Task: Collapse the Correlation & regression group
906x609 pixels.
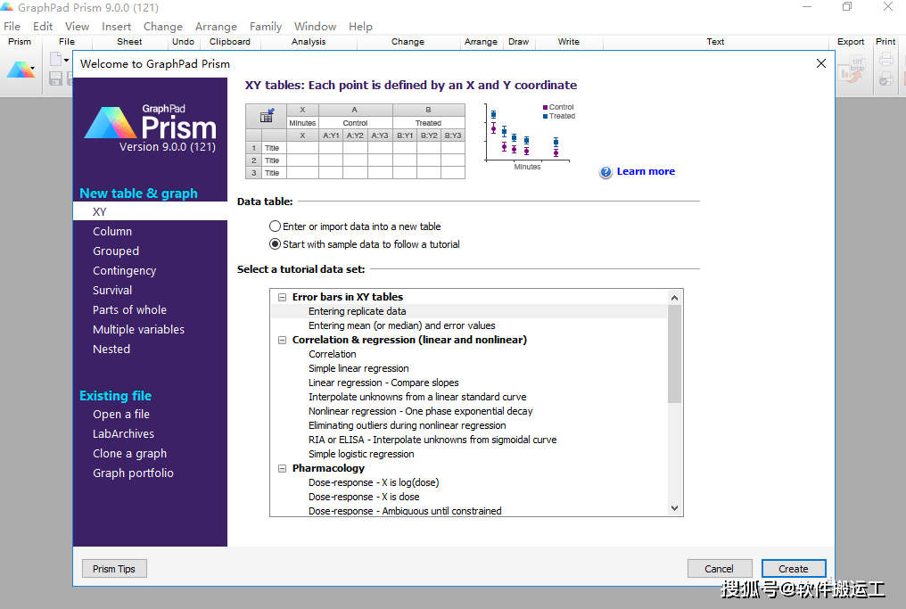Action: [282, 340]
